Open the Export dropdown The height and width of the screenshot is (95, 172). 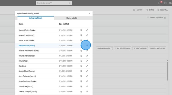(x=139, y=10)
